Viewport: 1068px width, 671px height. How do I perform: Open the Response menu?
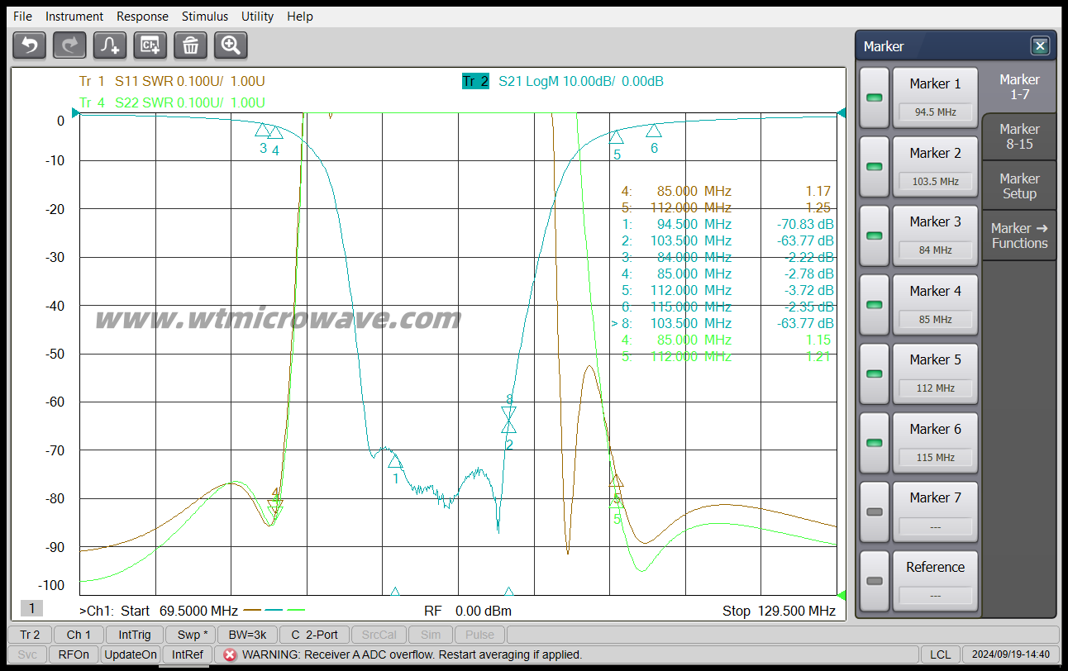click(x=142, y=17)
